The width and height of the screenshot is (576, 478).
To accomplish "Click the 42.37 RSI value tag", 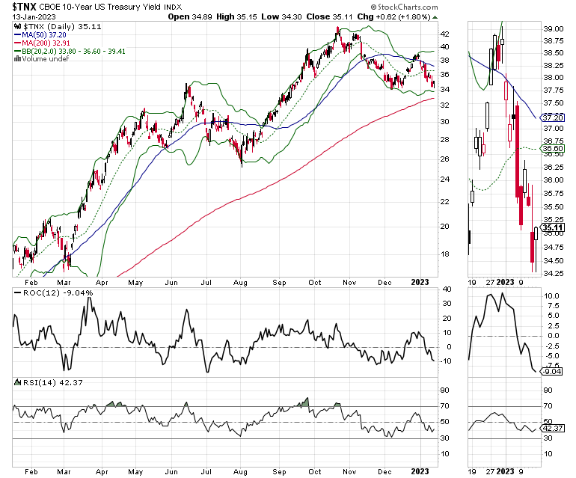I will pyautogui.click(x=553, y=429).
